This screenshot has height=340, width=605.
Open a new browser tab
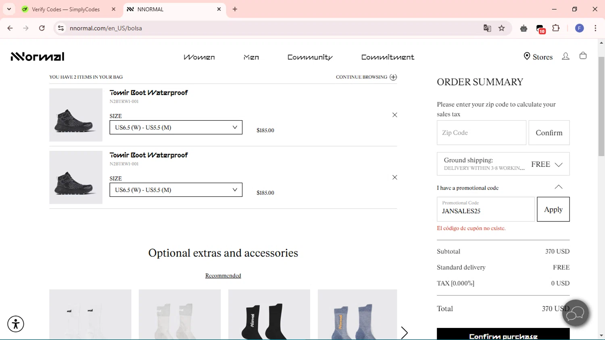tap(235, 9)
